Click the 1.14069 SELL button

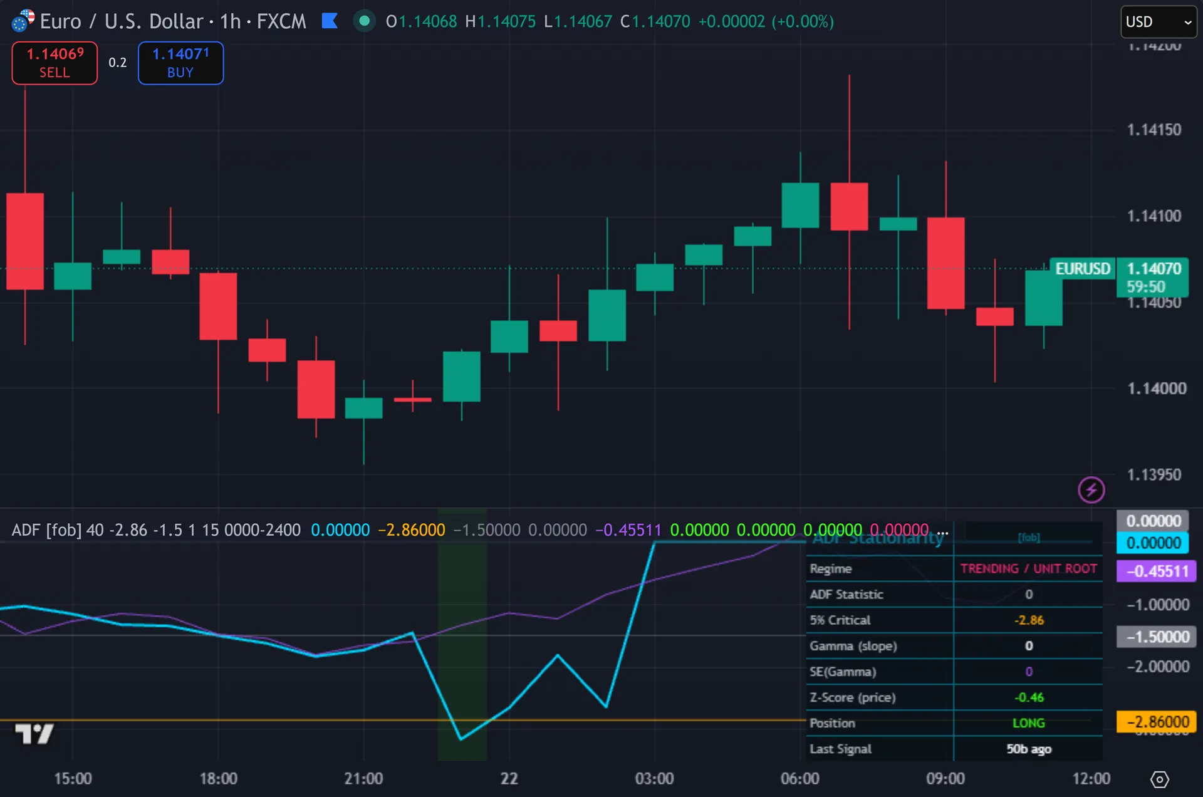(55, 63)
